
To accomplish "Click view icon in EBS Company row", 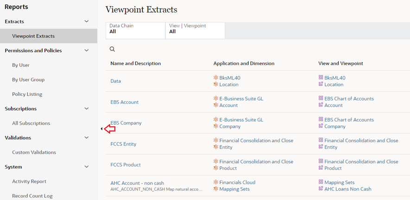I will pyautogui.click(x=321, y=120).
